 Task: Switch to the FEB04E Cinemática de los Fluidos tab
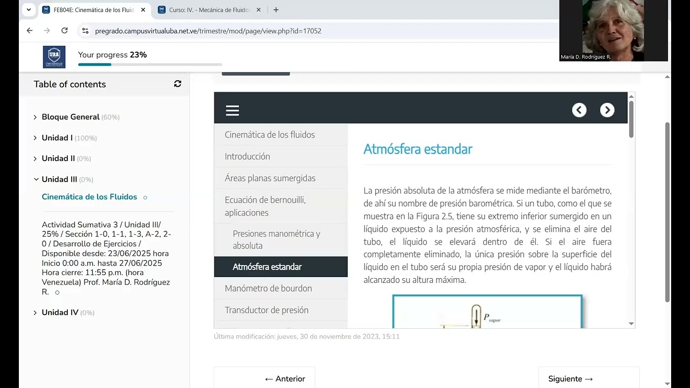pos(93,10)
